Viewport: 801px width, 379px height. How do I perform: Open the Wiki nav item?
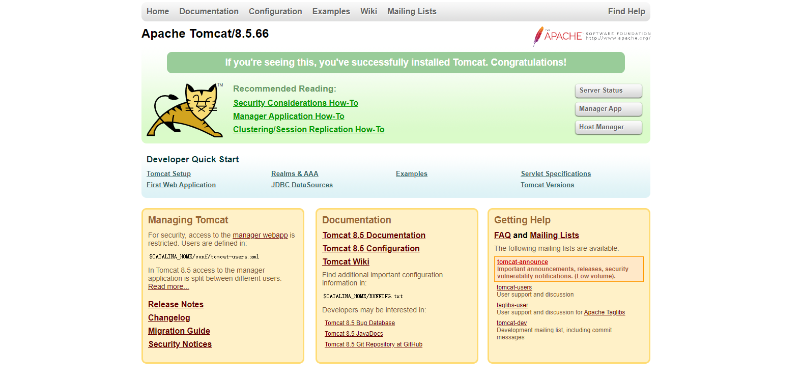click(x=368, y=11)
